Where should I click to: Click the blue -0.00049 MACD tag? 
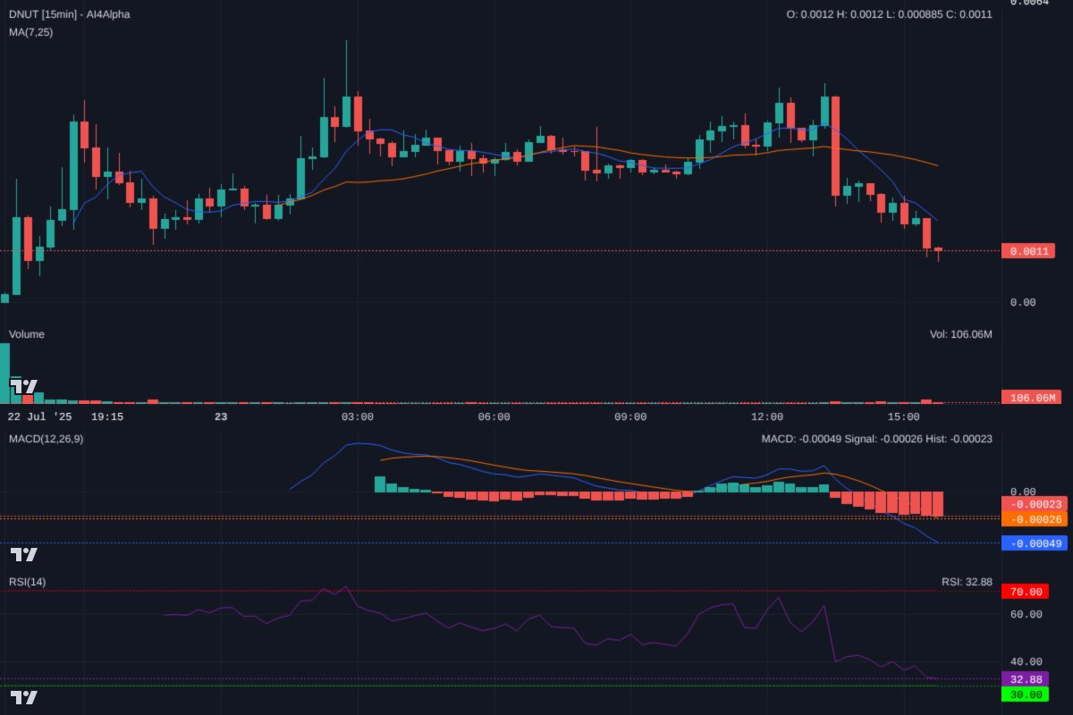pyautogui.click(x=1035, y=543)
